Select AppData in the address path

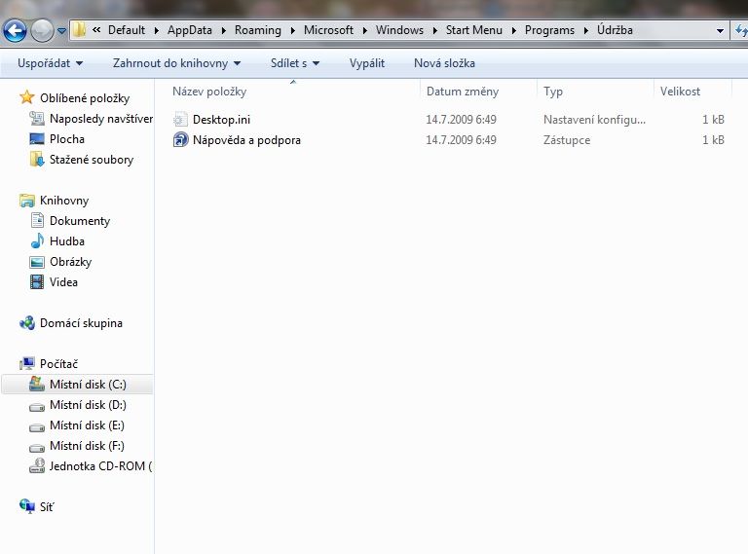coord(189,30)
